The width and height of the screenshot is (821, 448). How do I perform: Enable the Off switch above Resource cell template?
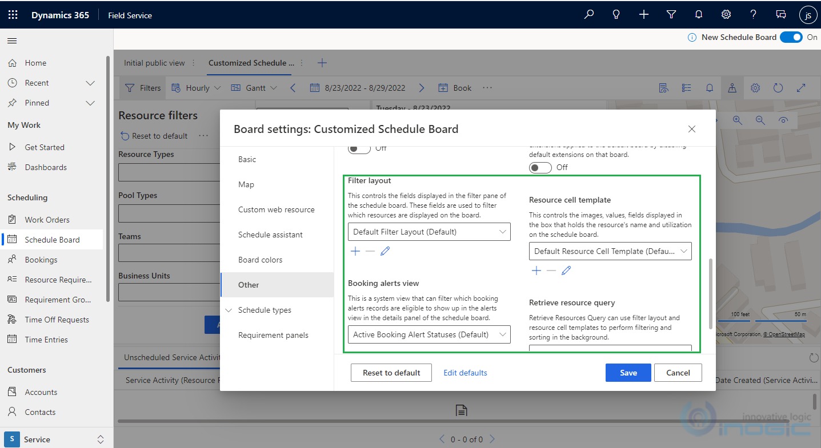click(540, 167)
